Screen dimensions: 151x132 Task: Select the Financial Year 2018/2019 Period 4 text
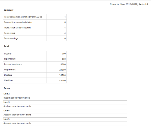pyautogui.click(x=129, y=4)
